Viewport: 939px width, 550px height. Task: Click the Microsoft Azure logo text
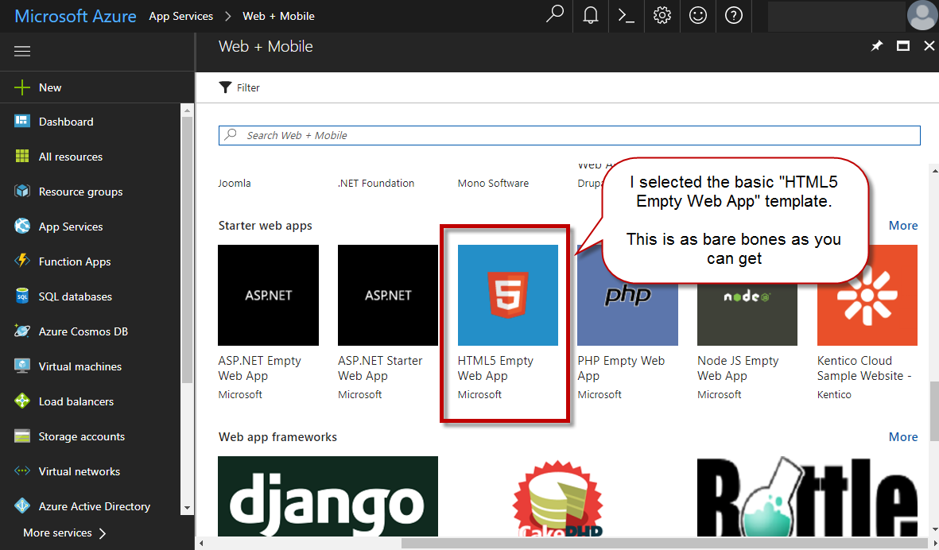(x=76, y=16)
